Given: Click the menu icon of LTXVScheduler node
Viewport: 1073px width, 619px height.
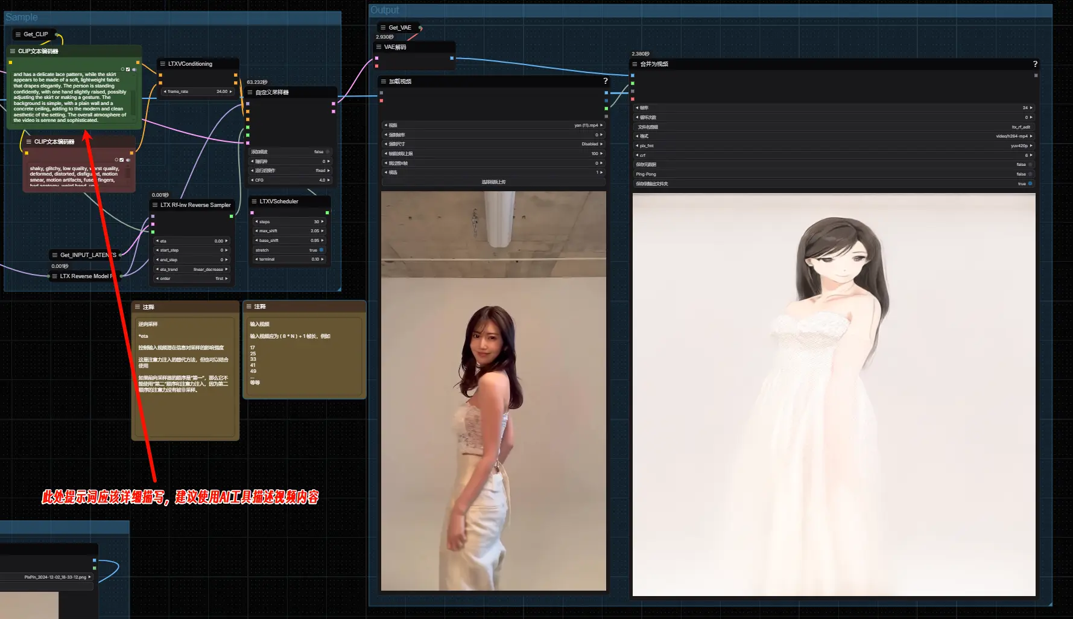Looking at the screenshot, I should point(254,202).
